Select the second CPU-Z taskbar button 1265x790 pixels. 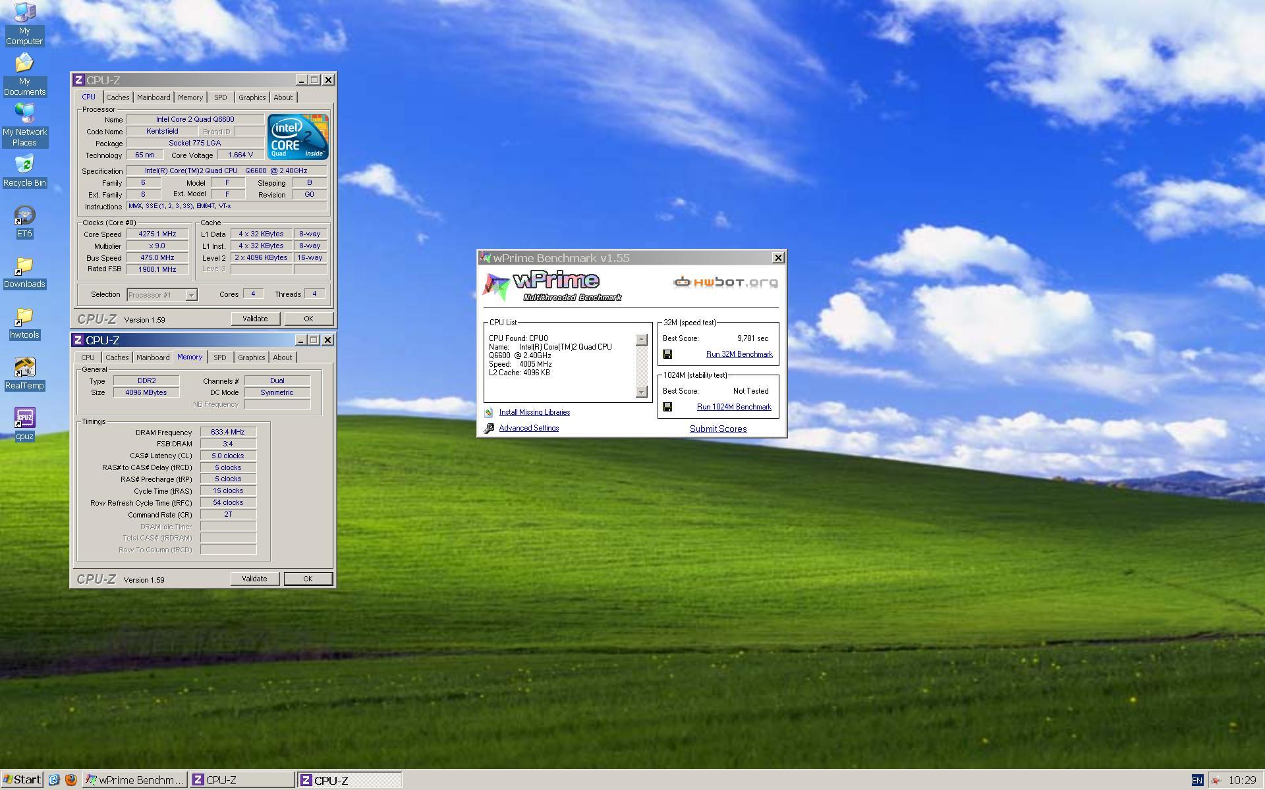click(349, 780)
